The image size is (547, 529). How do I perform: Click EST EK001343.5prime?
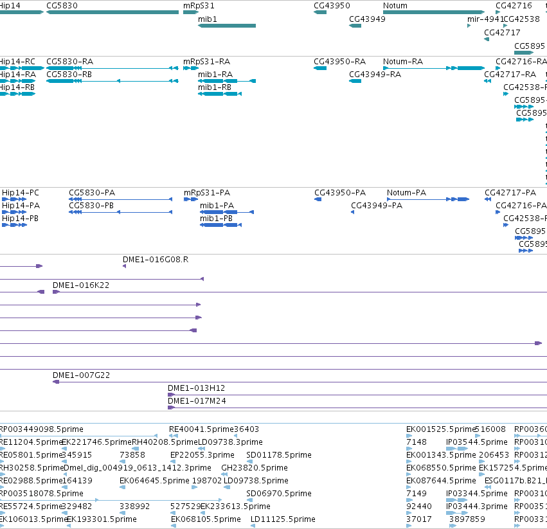409,462
